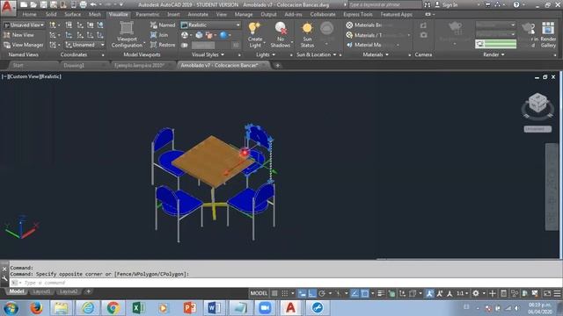
Task: Open the Realistic visual style dropdown
Action: (x=210, y=25)
